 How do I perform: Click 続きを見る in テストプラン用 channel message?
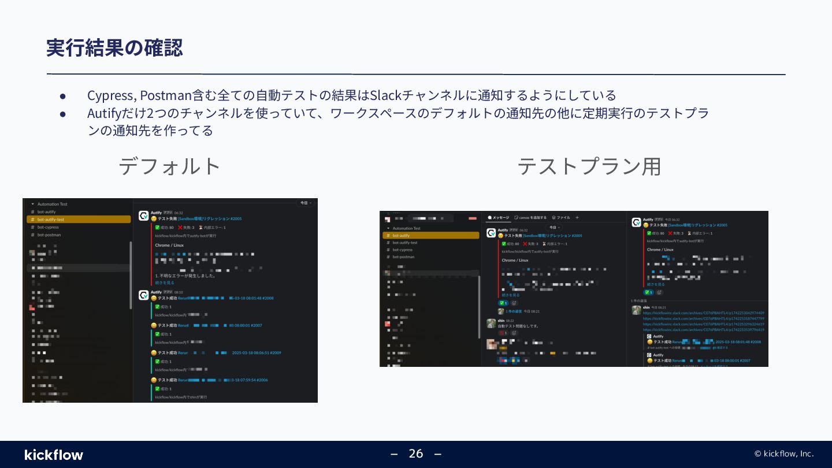tap(511, 295)
